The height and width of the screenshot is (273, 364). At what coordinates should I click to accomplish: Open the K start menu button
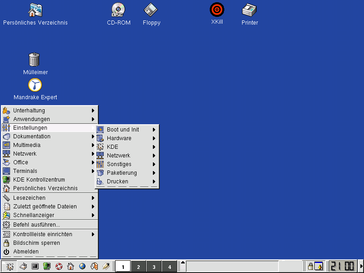[x=9, y=266]
